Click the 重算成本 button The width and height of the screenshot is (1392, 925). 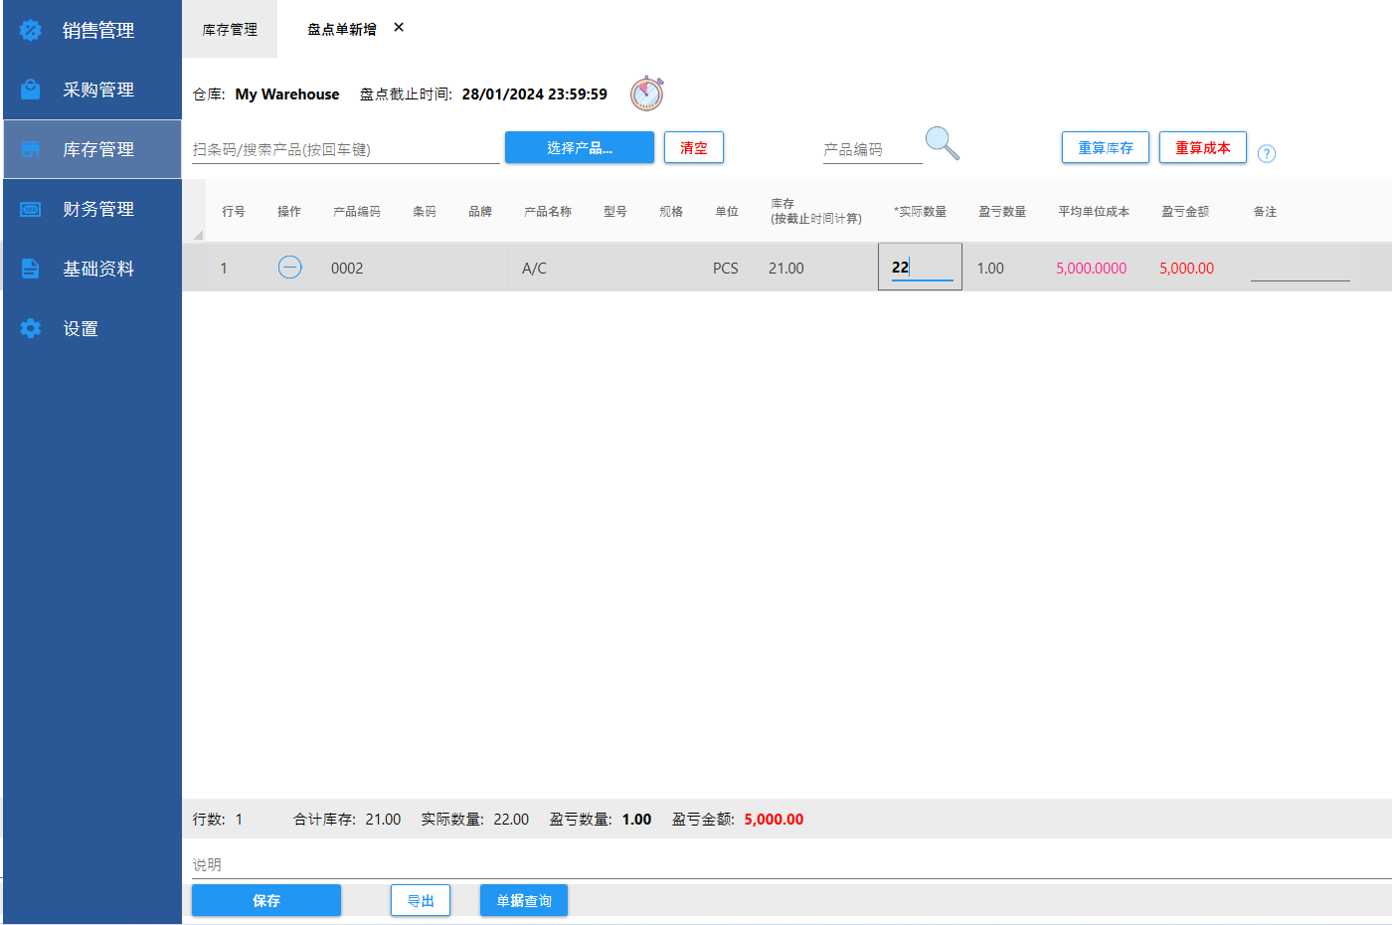point(1202,147)
